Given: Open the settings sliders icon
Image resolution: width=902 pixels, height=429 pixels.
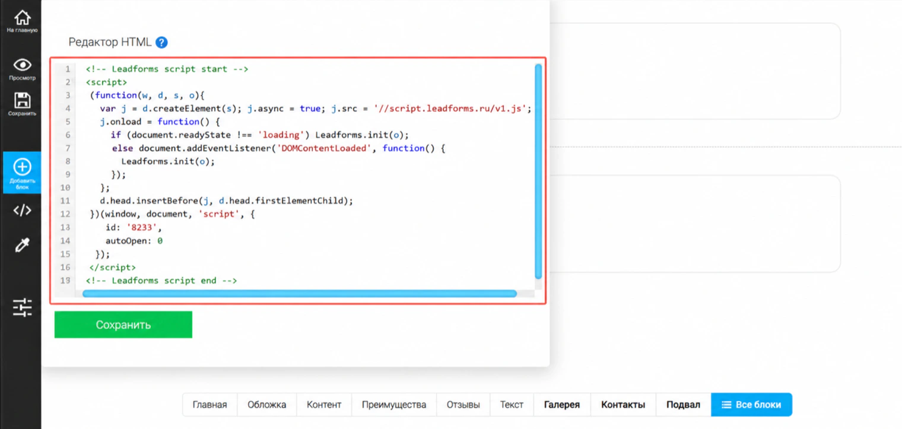Looking at the screenshot, I should (22, 307).
